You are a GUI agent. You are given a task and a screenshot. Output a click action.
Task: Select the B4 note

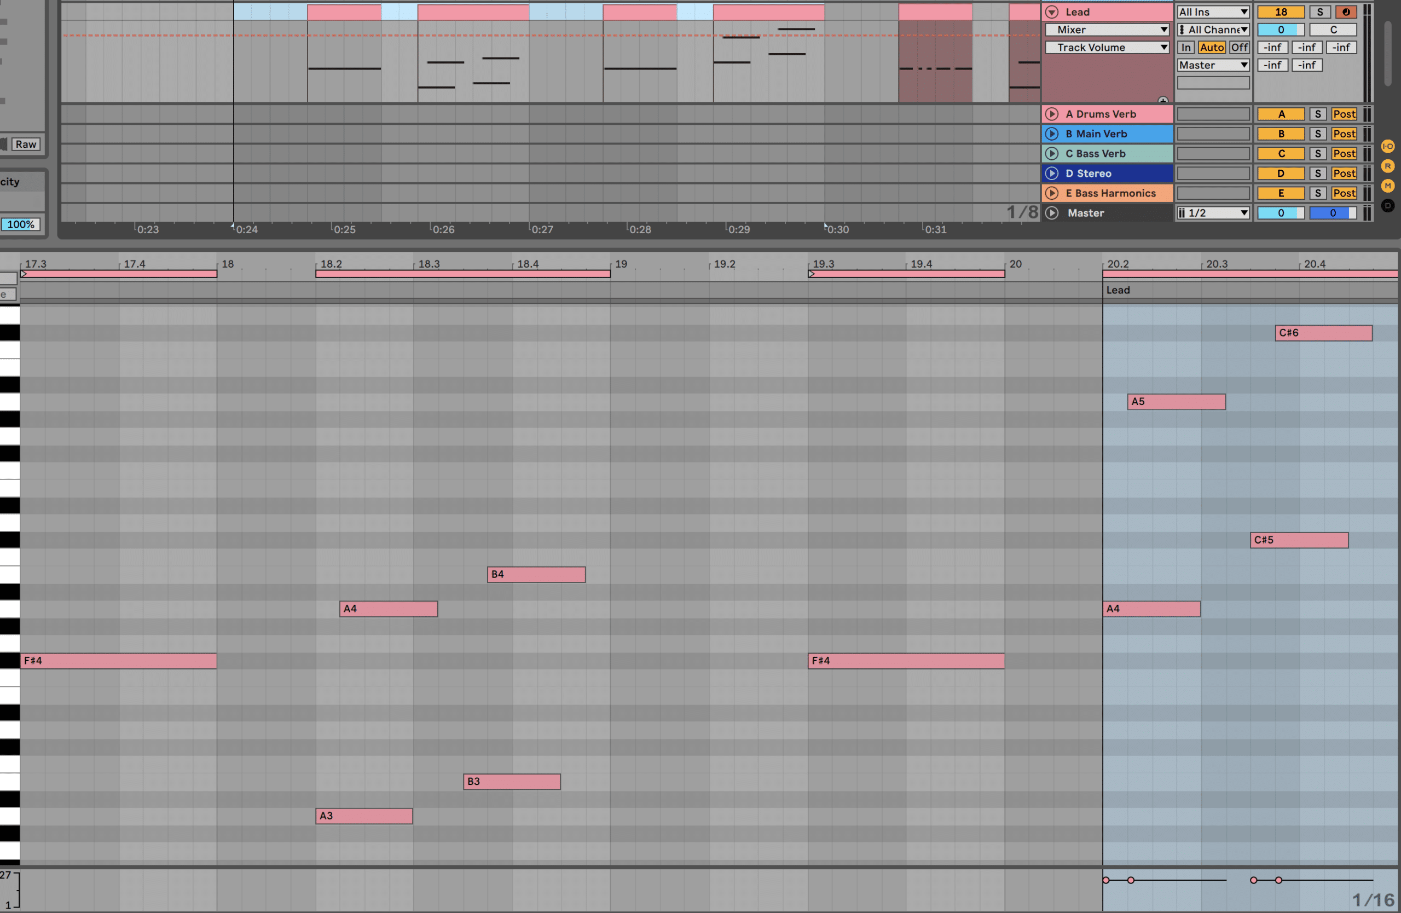pyautogui.click(x=536, y=575)
